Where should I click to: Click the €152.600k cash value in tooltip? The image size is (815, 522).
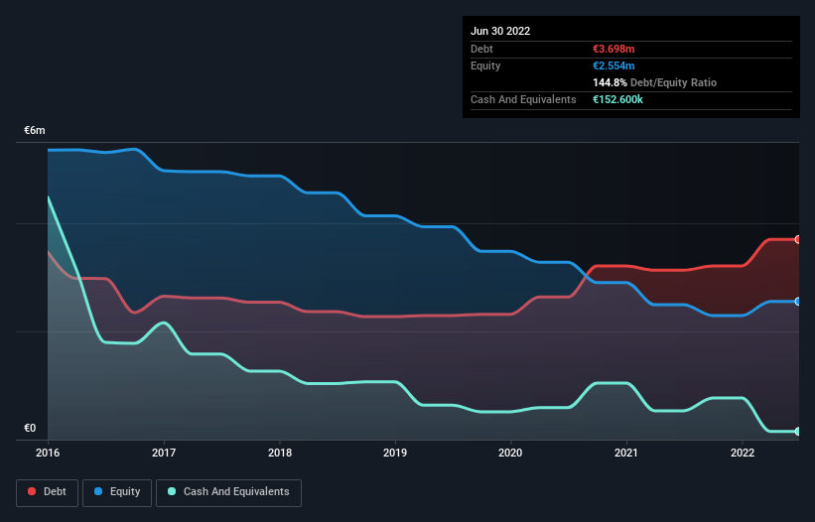[x=617, y=99]
